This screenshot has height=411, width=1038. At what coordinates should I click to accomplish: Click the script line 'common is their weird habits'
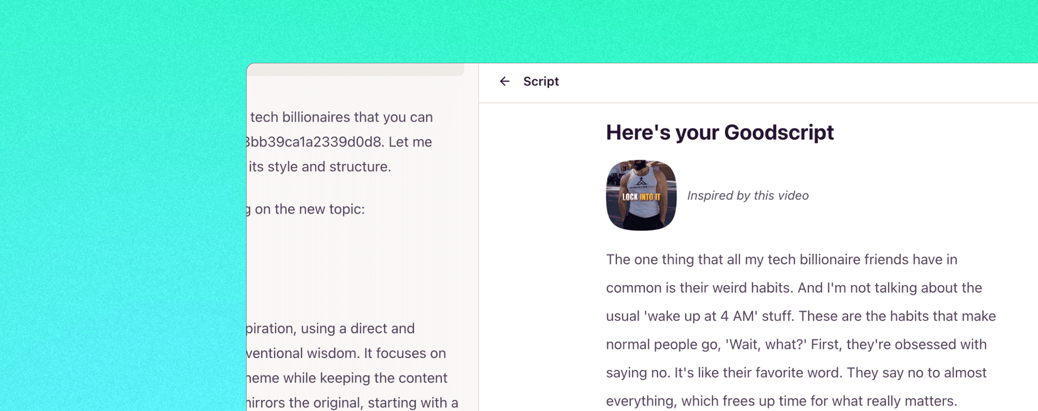[x=793, y=288]
